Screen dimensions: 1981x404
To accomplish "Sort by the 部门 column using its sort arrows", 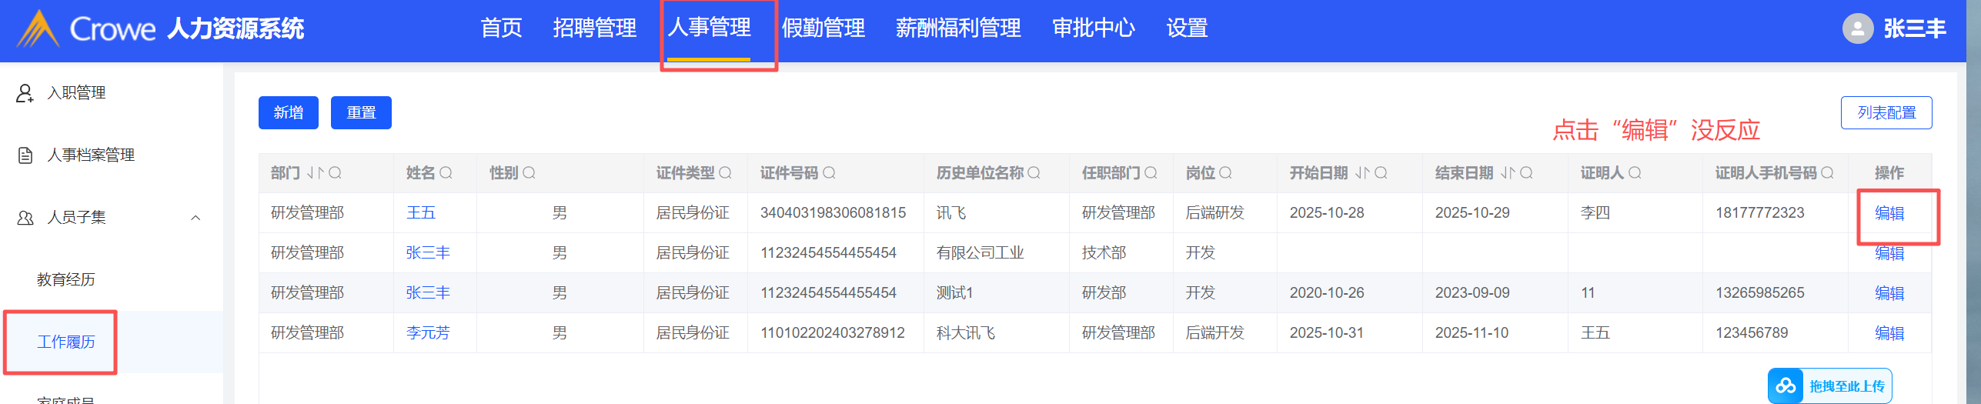I will (316, 173).
